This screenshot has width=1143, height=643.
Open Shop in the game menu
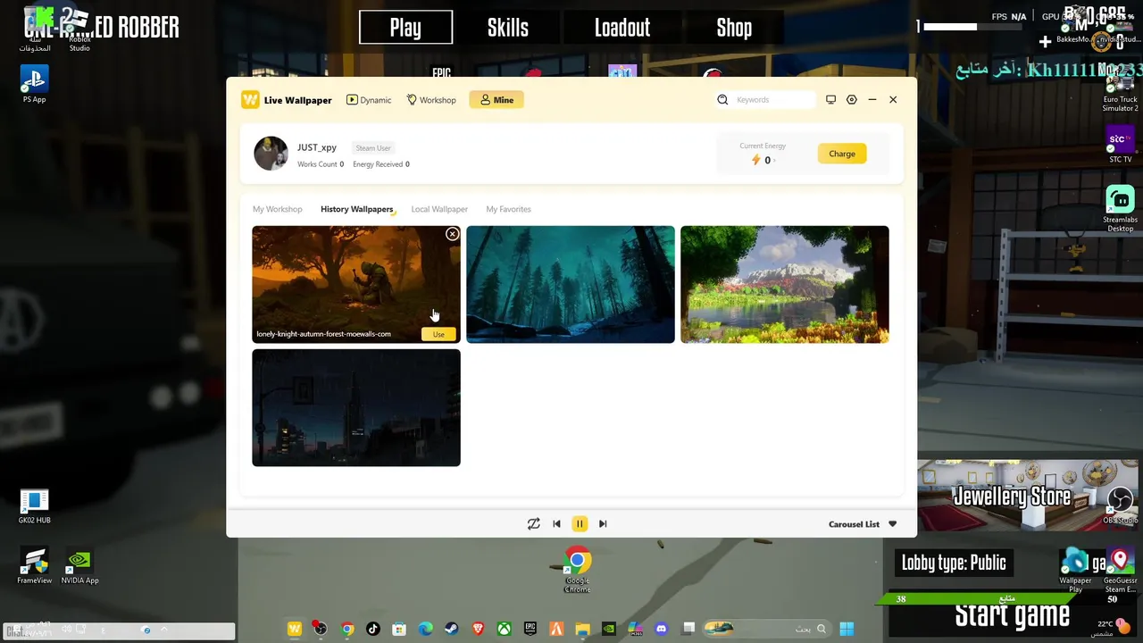tap(734, 28)
